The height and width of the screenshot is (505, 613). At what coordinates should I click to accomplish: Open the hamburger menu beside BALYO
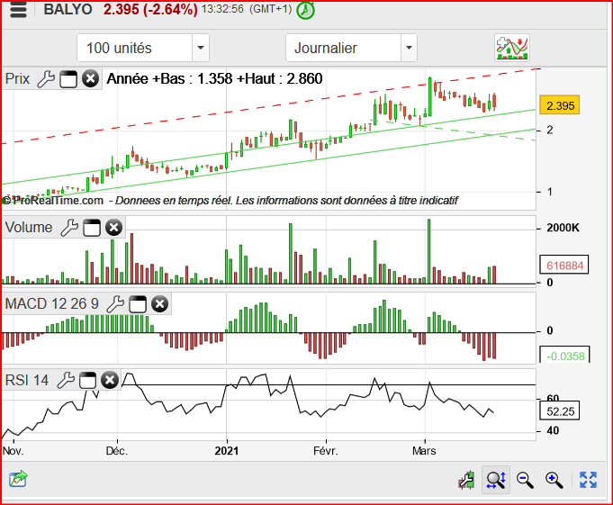[18, 10]
